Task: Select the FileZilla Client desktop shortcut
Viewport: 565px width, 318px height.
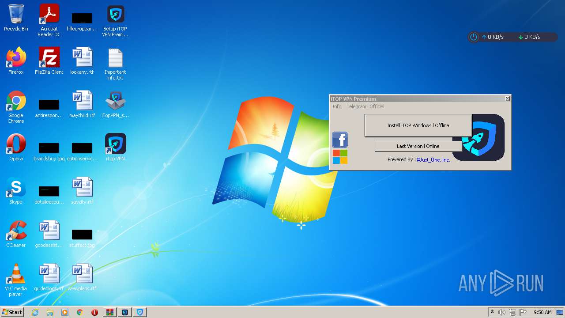Action: [49, 61]
